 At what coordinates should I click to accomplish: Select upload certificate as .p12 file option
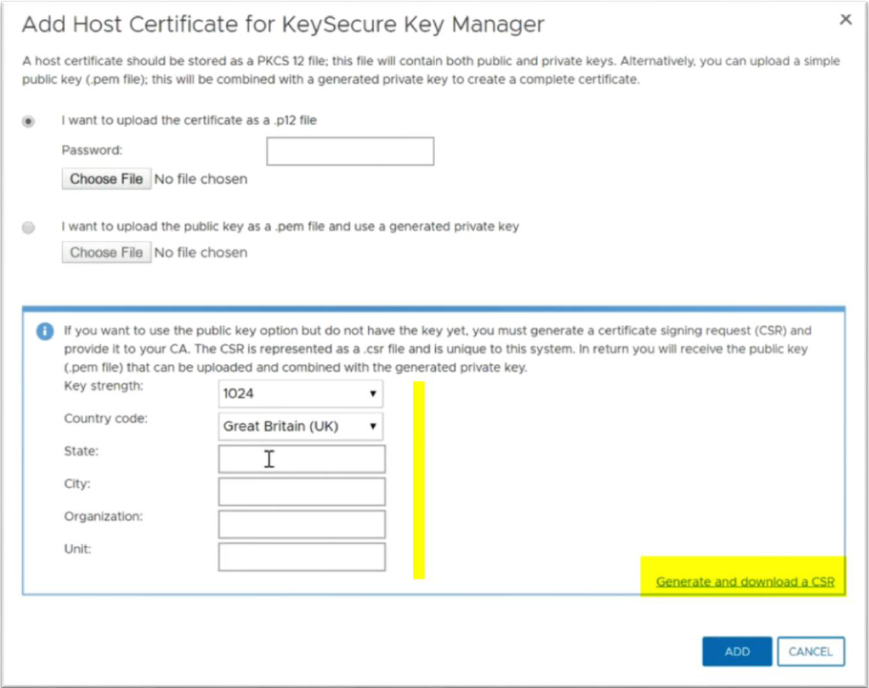pos(29,121)
